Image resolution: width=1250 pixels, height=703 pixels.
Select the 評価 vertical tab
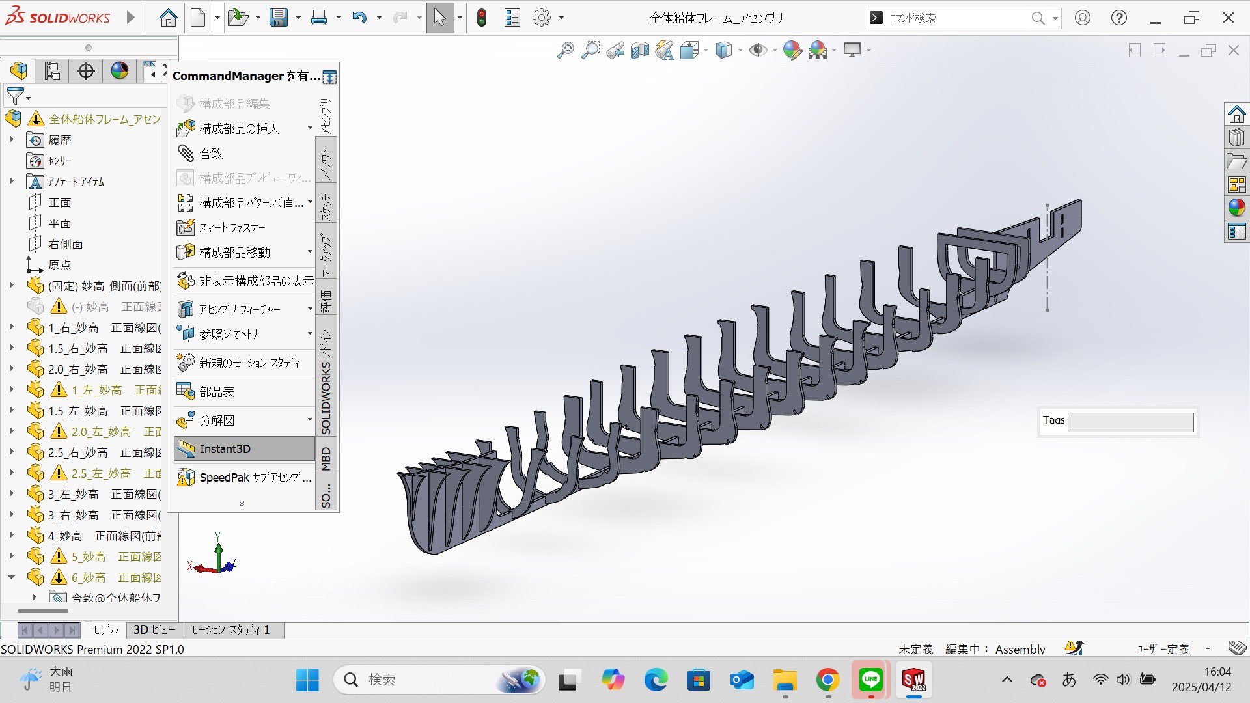326,302
